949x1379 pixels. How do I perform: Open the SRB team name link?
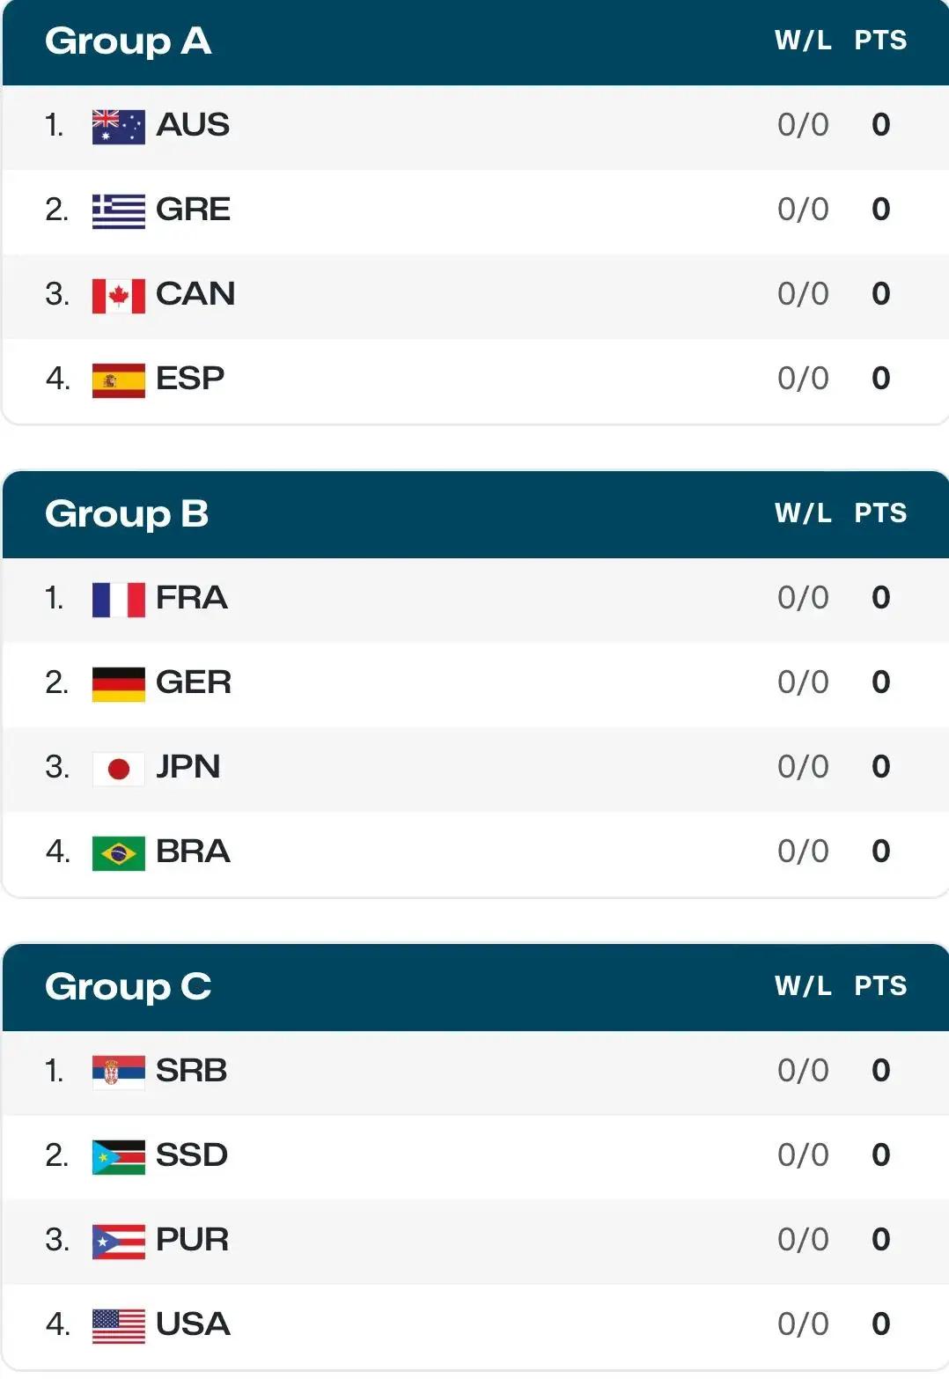191,1071
